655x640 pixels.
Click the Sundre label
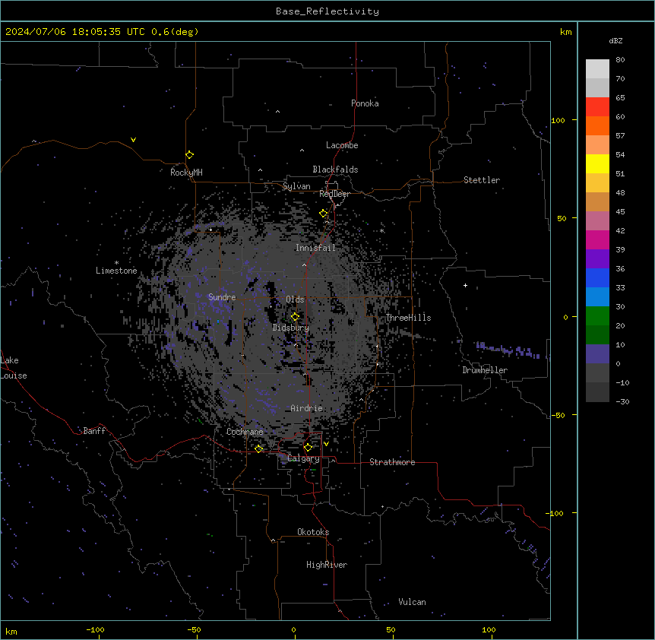point(222,297)
